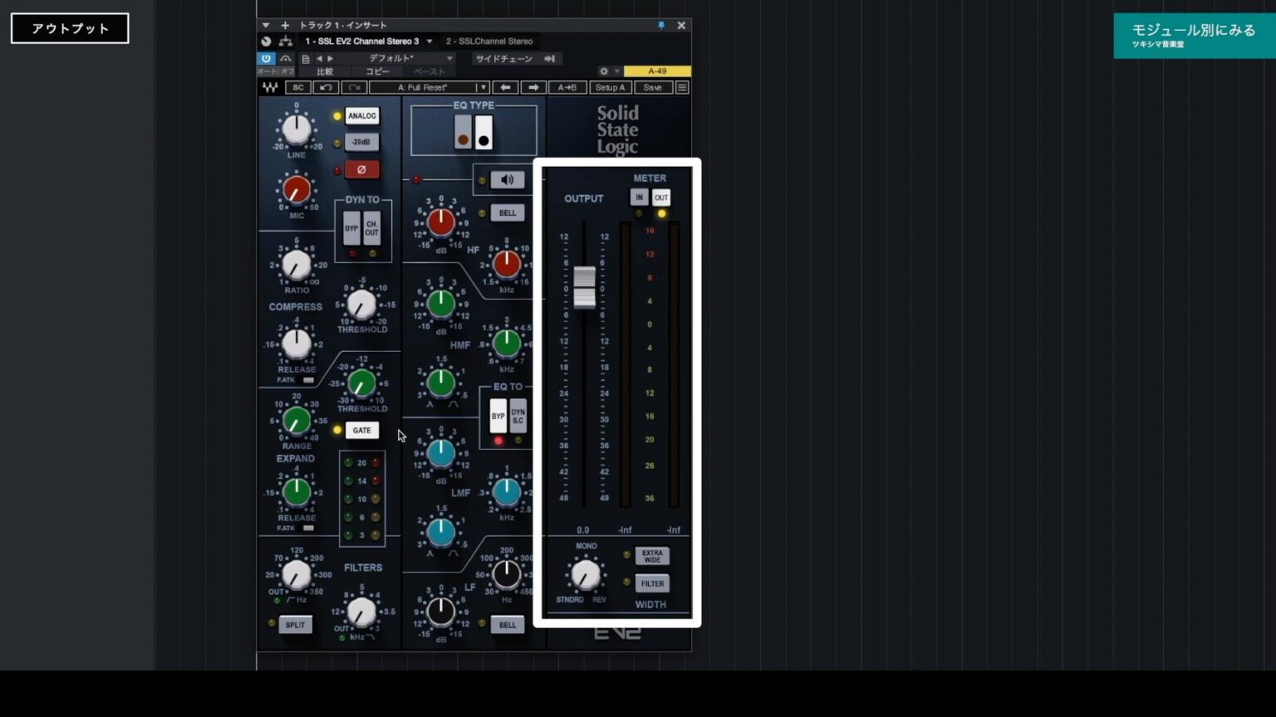This screenshot has height=717, width=1276.
Task: Click the Save button
Action: [x=653, y=87]
